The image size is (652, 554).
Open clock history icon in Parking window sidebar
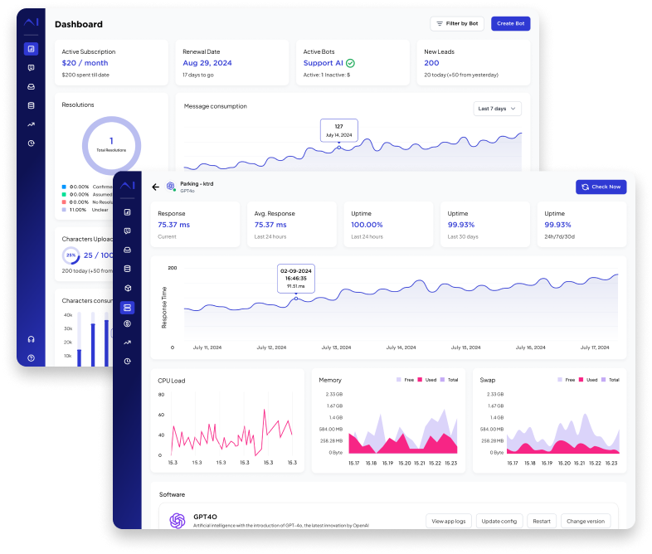click(x=128, y=361)
